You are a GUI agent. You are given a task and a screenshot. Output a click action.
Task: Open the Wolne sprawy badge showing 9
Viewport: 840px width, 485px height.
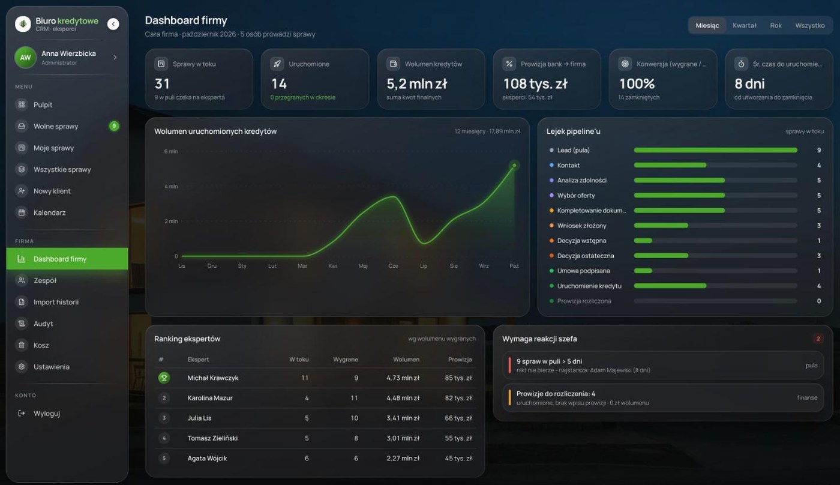[113, 126]
